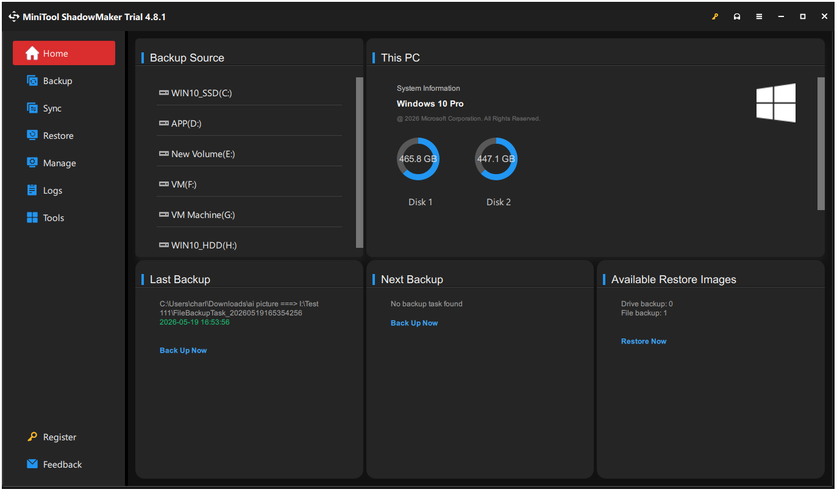Open the Backup page label in the sidebar
This screenshot has height=492, width=837.
[58, 81]
